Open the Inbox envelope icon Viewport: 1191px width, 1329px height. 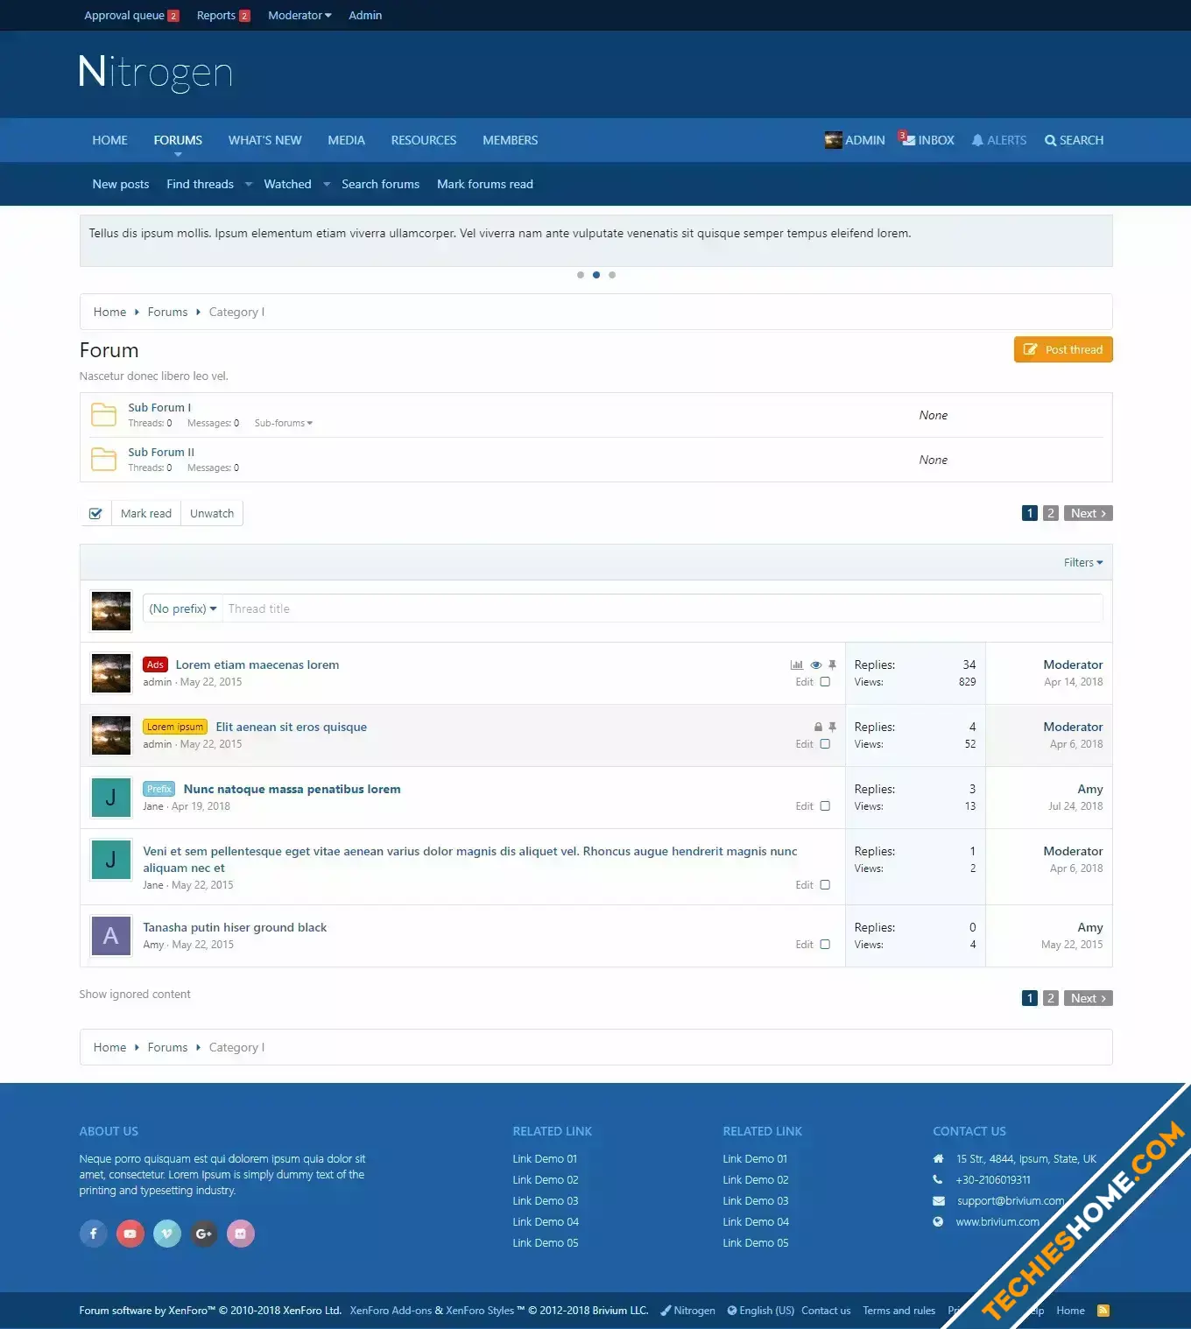click(x=910, y=140)
